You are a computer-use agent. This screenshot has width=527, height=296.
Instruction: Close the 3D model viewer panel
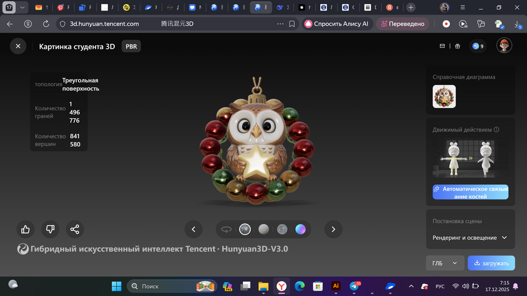point(18,46)
